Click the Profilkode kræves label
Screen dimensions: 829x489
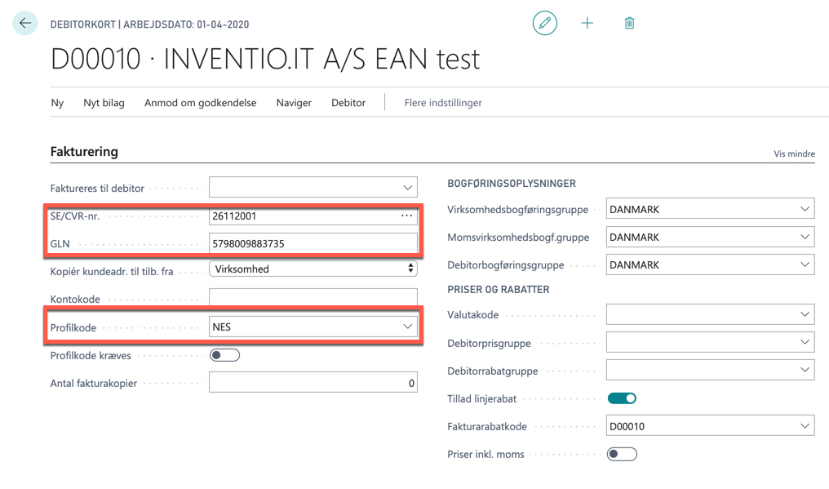[x=91, y=356]
